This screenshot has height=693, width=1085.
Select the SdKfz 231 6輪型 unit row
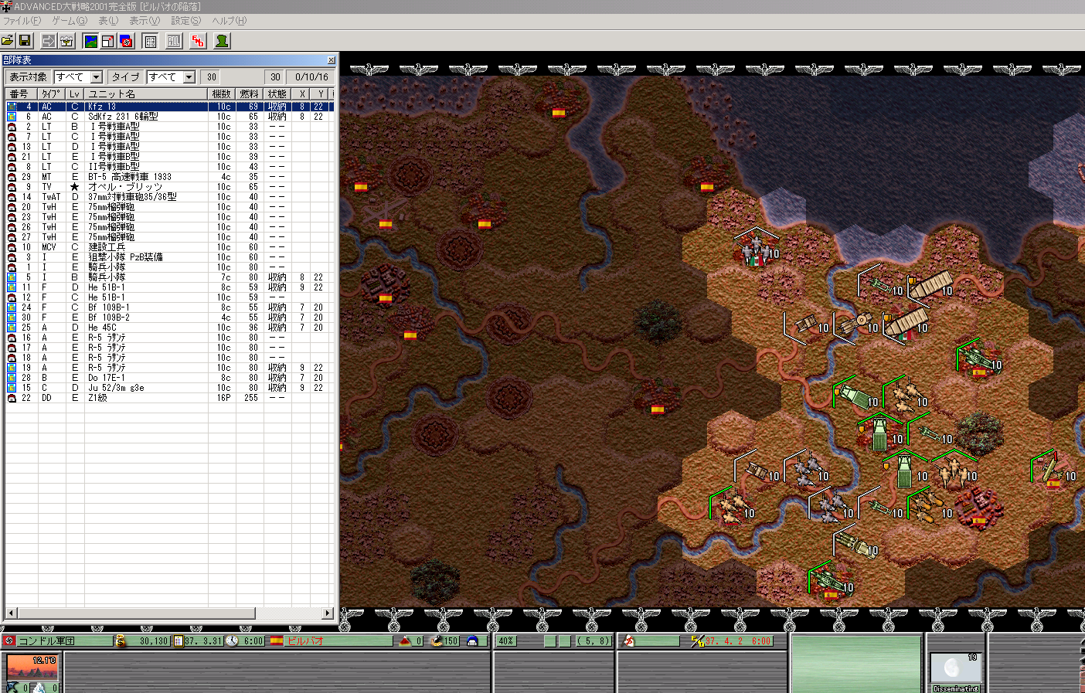point(169,117)
